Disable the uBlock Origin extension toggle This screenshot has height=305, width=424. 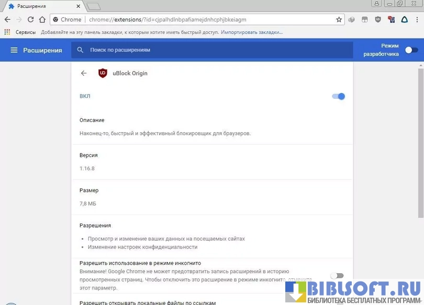tap(338, 96)
